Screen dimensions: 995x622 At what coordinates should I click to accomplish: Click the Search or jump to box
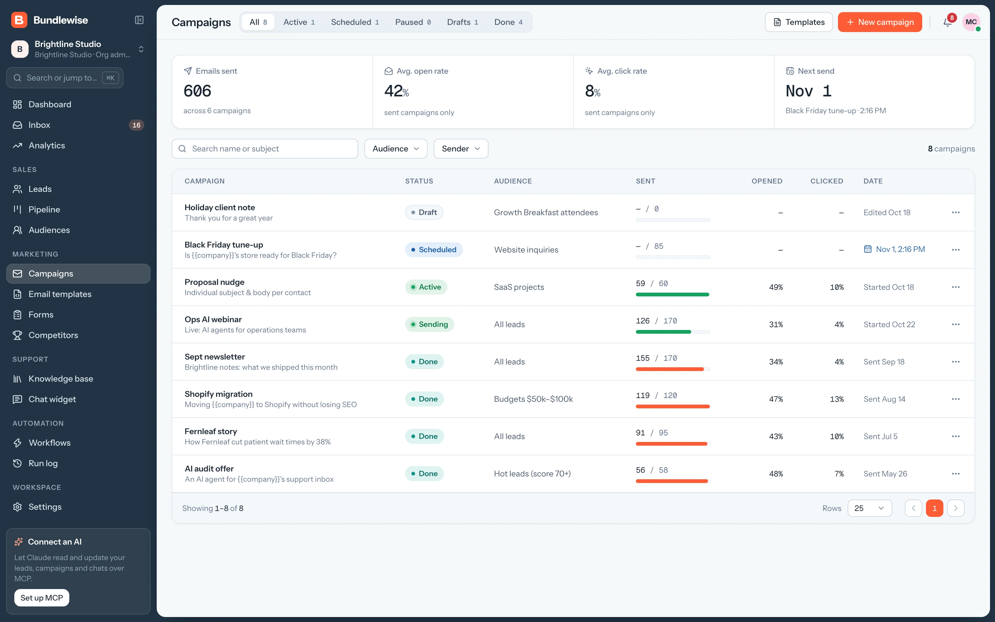click(x=65, y=78)
